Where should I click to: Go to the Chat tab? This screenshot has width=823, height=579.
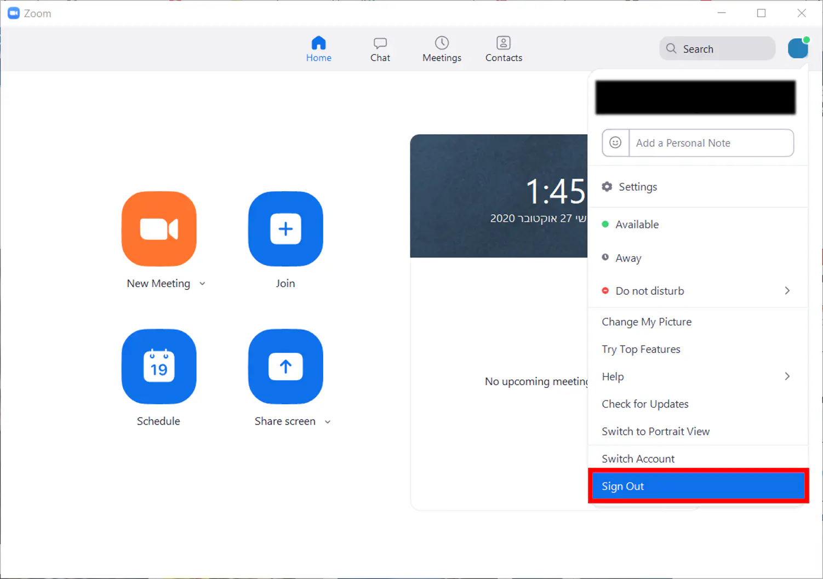click(380, 49)
